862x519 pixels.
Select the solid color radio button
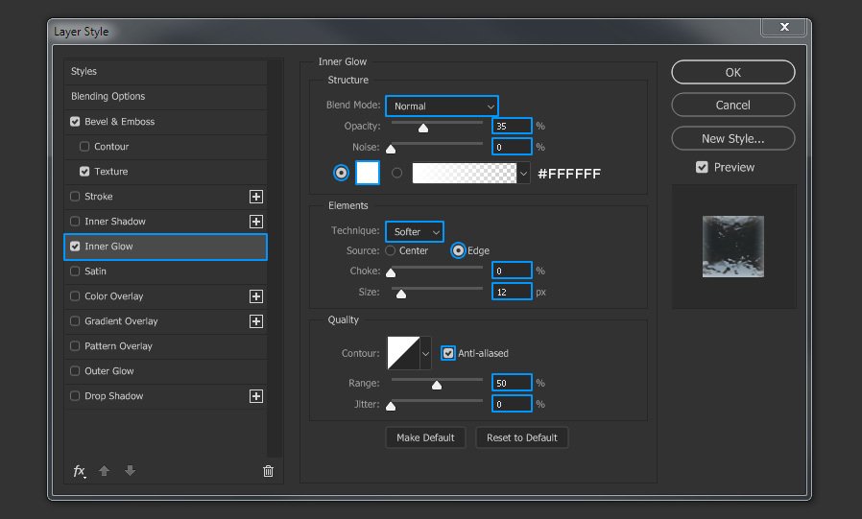click(342, 173)
